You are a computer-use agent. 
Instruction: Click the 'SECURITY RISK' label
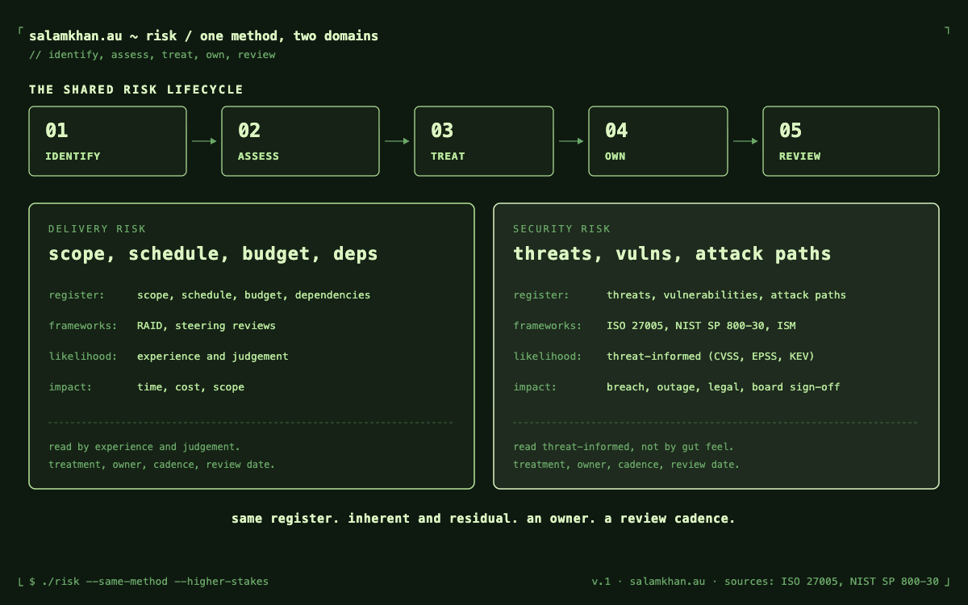coord(561,229)
